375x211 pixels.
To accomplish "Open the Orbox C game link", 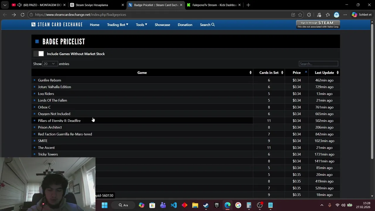I will tap(44, 107).
